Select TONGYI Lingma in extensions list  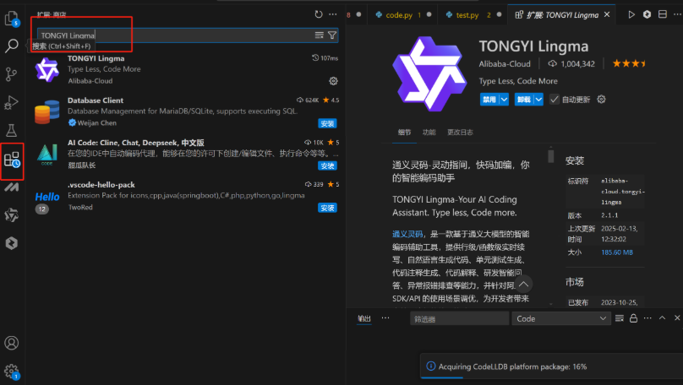186,69
